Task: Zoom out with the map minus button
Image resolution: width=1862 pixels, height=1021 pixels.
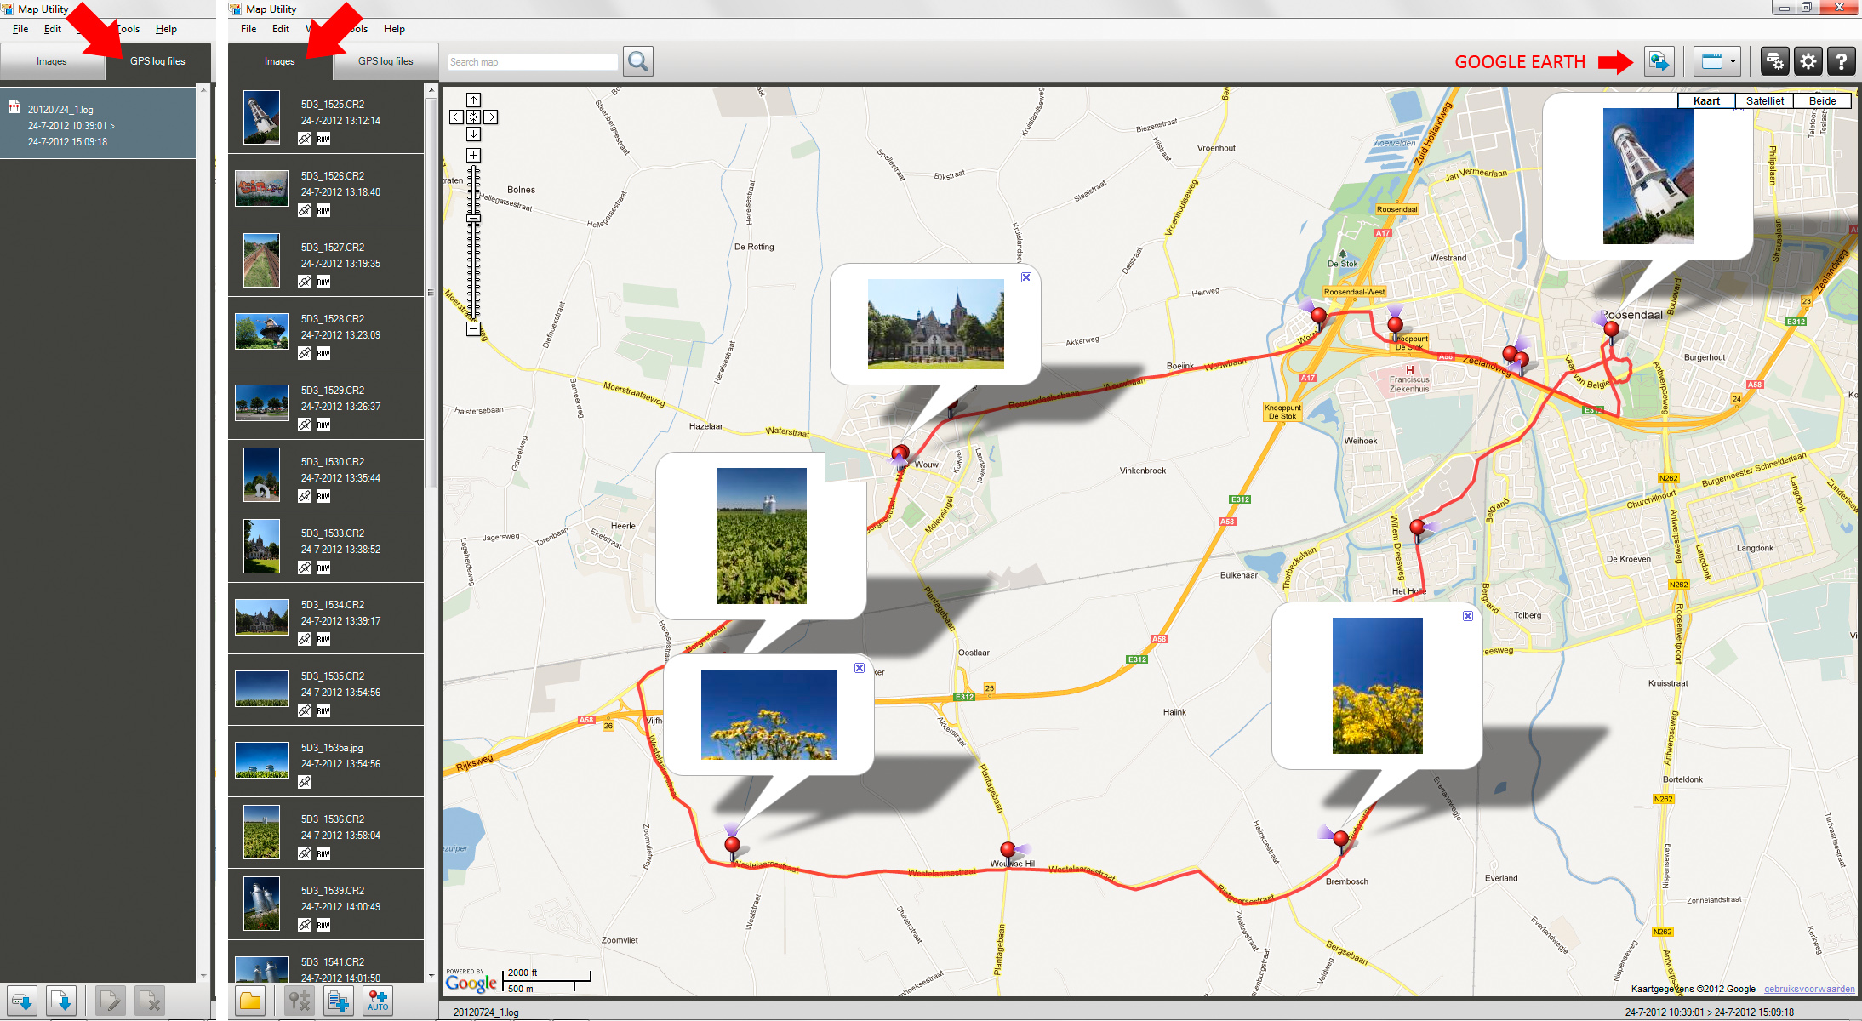Action: [x=473, y=329]
